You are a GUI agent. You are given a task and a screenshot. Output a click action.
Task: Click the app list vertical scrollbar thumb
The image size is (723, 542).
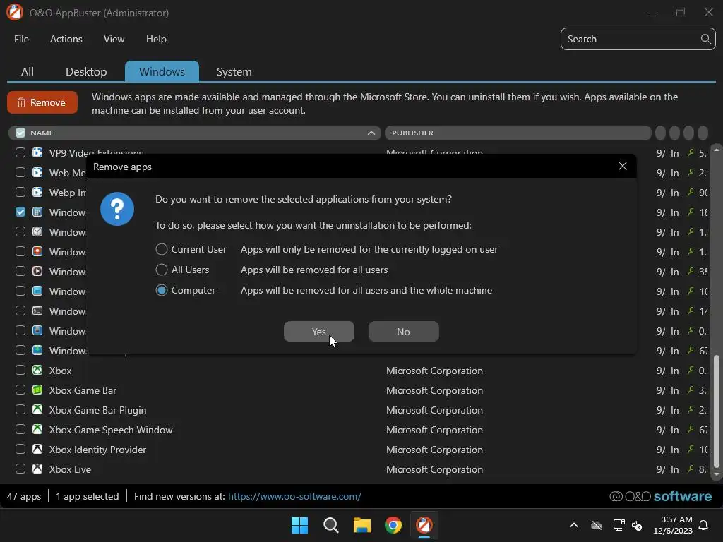pyautogui.click(x=716, y=410)
